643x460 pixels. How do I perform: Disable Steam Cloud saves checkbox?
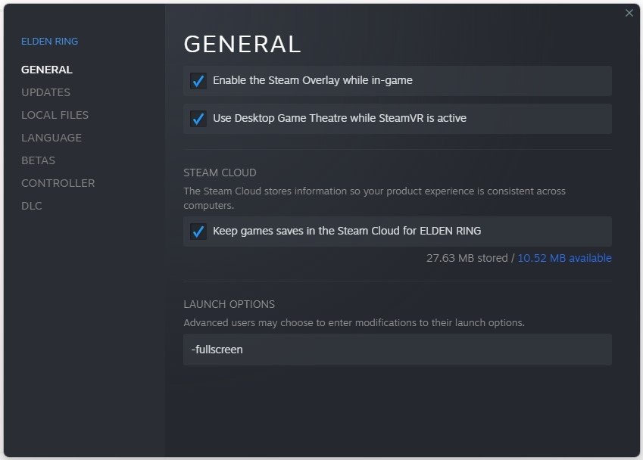(x=198, y=231)
